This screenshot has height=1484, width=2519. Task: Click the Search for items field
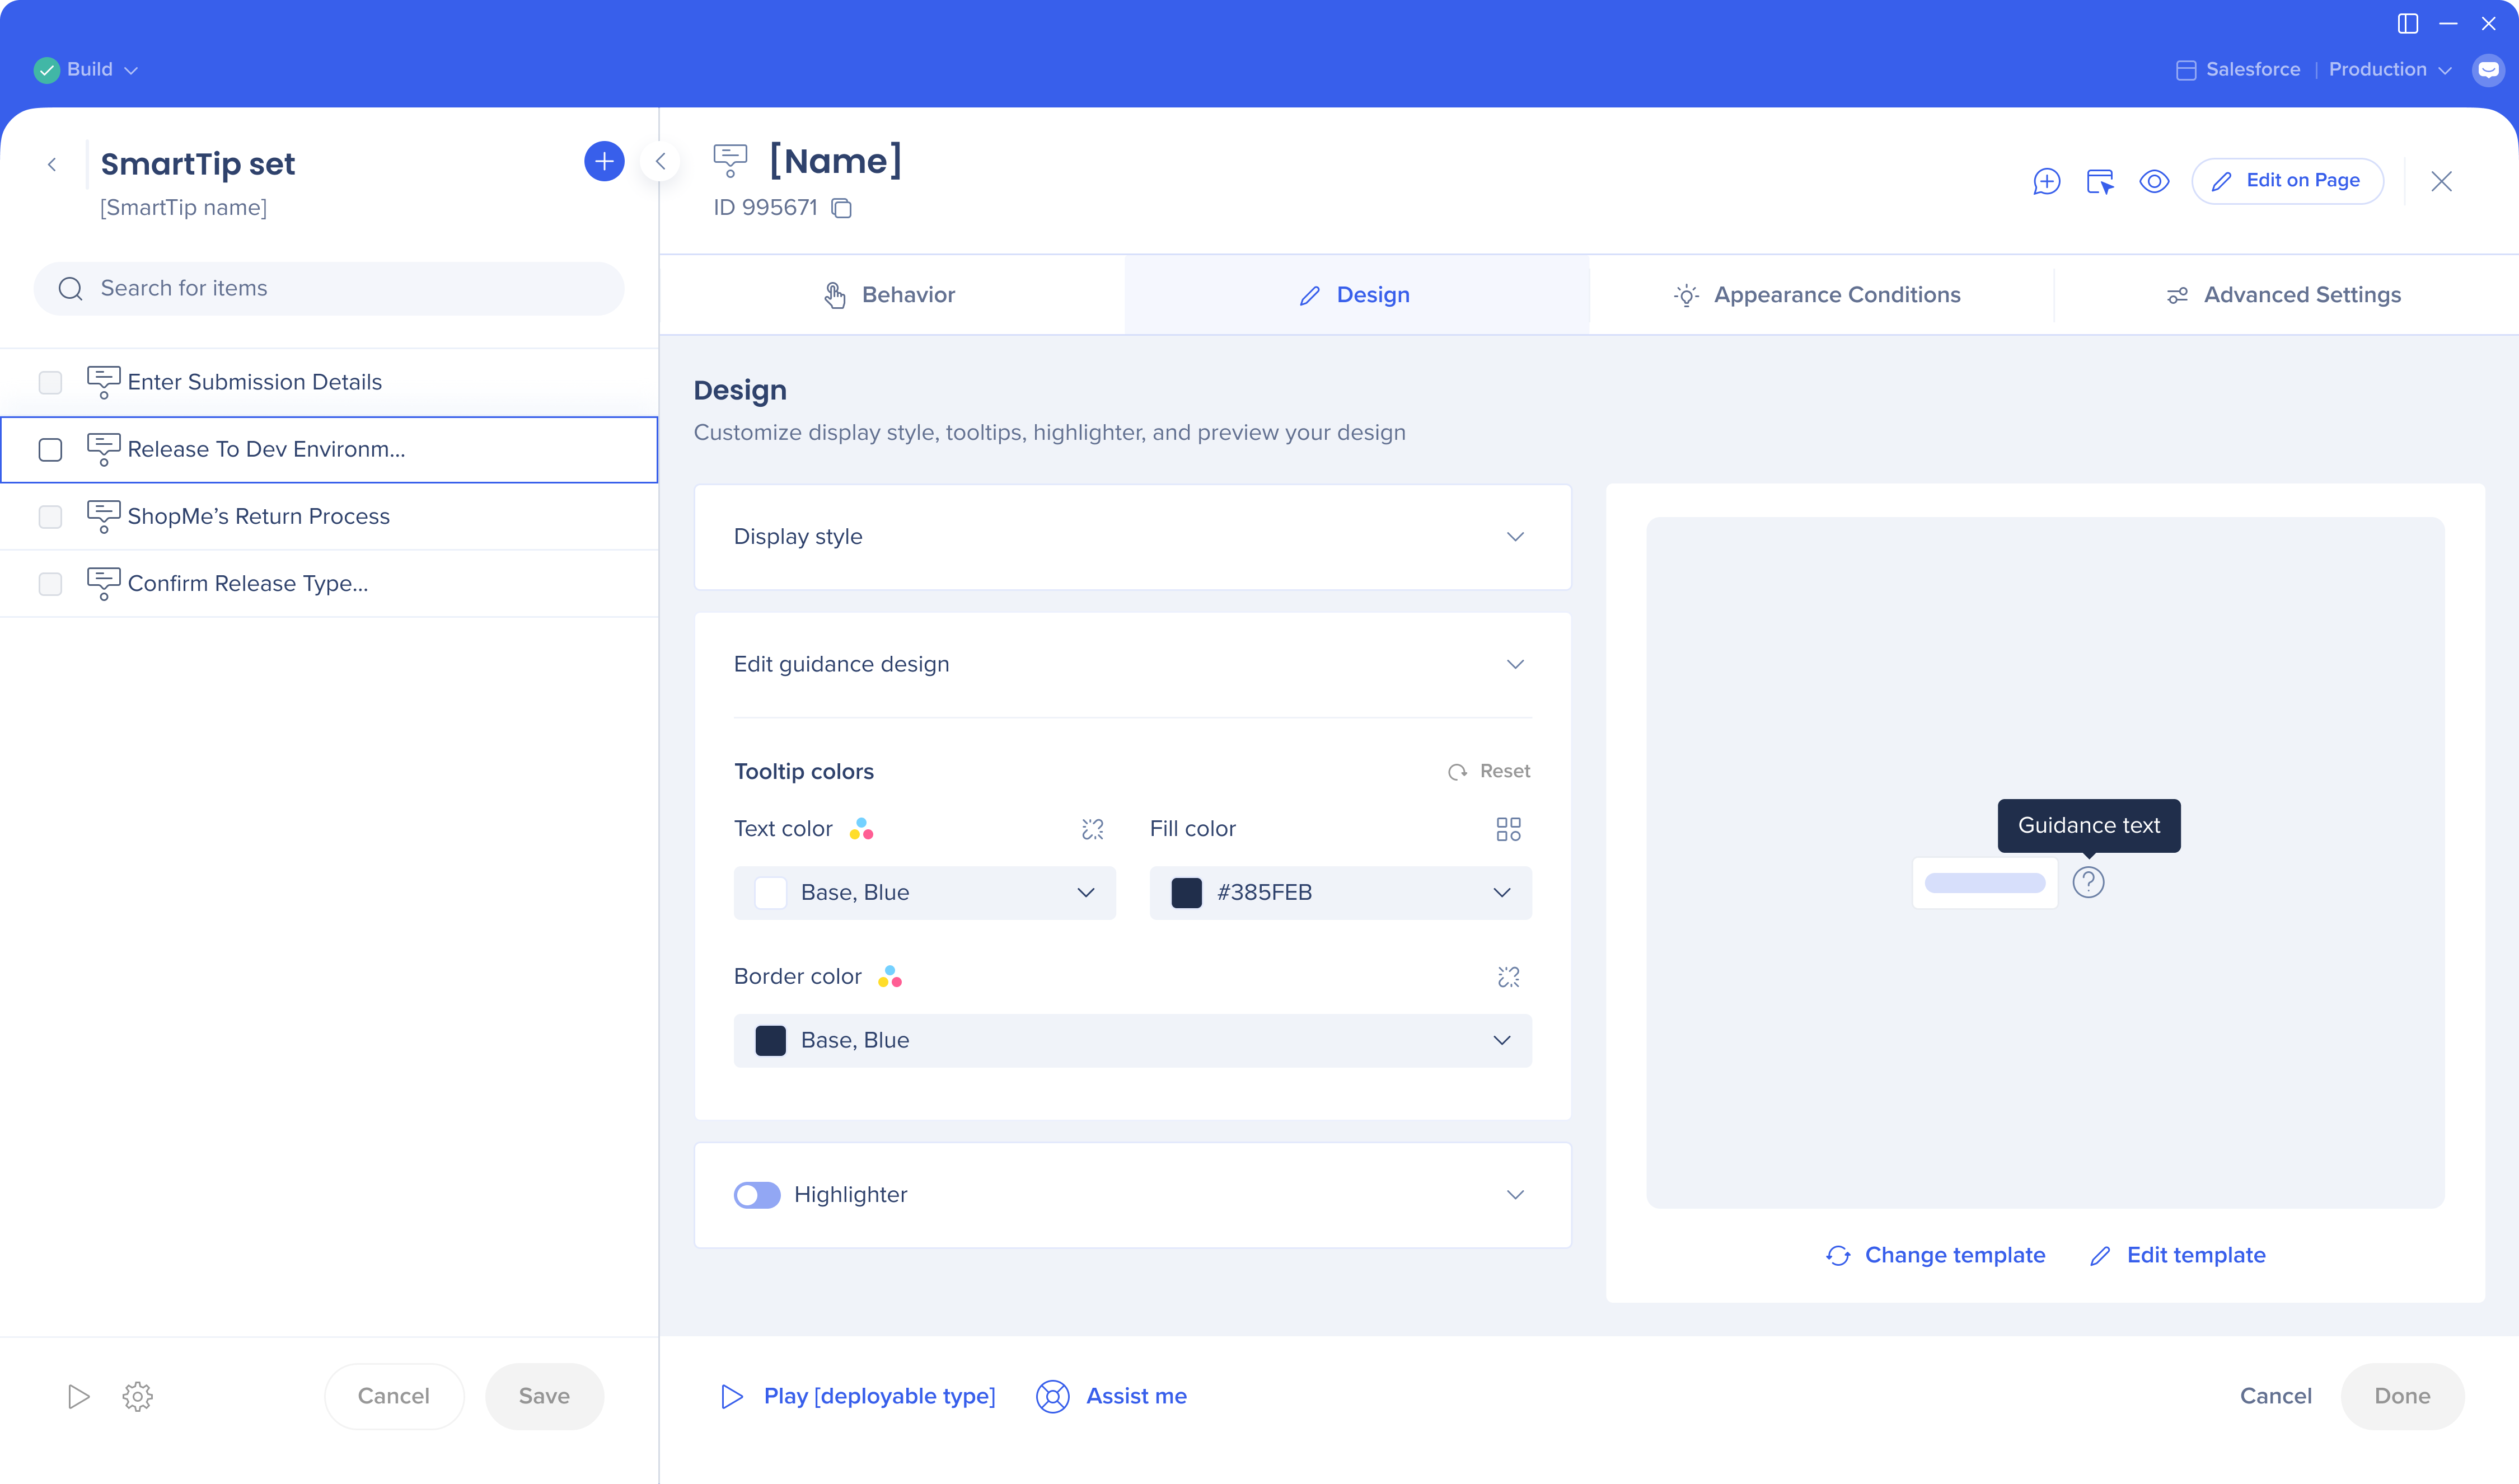(329, 289)
